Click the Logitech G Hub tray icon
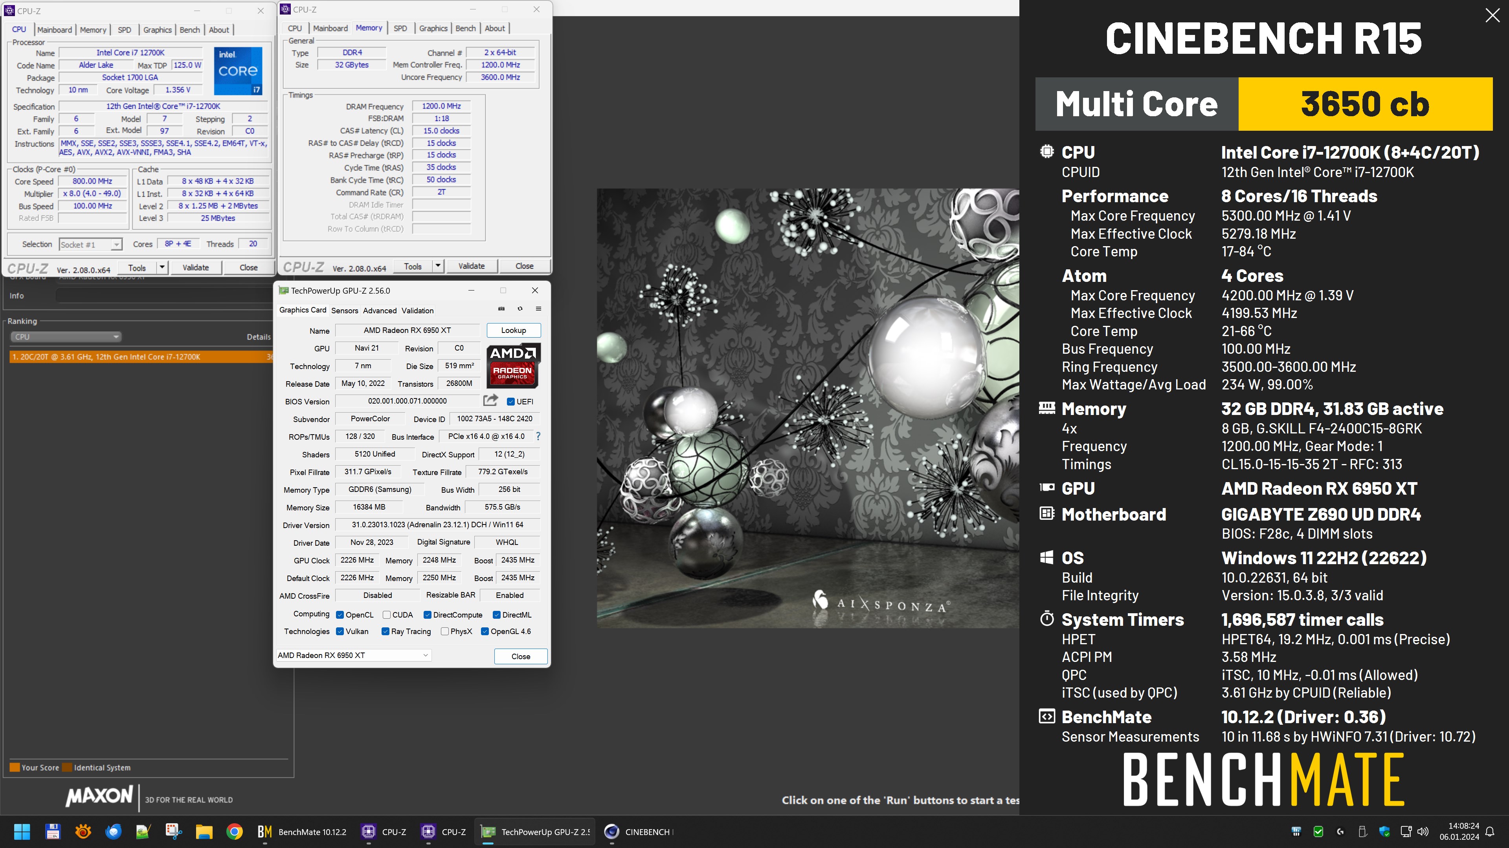This screenshot has width=1509, height=848. (1340, 832)
